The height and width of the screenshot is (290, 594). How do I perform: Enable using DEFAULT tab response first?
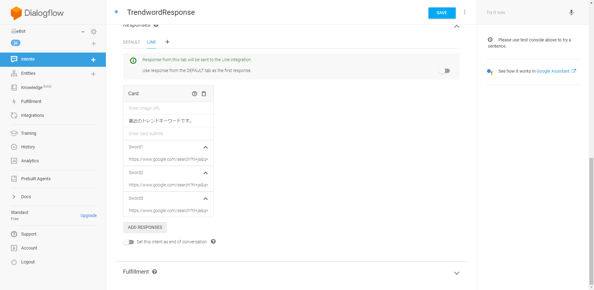coord(445,71)
